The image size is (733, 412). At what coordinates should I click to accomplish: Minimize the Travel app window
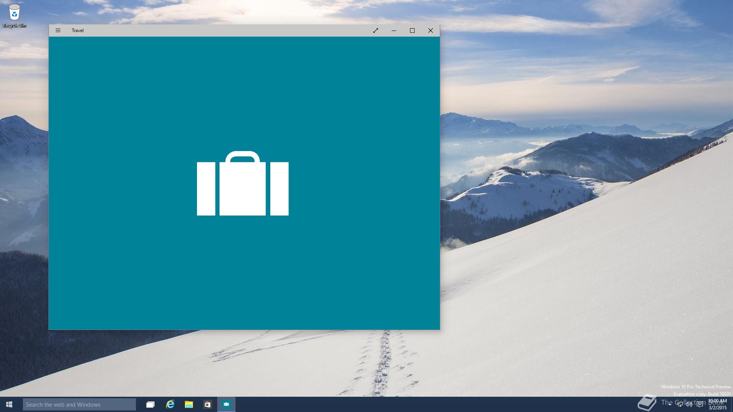394,31
